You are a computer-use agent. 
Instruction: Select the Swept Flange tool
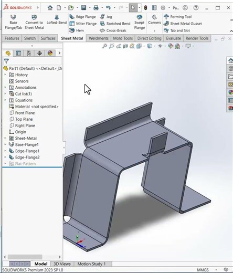coord(140,22)
